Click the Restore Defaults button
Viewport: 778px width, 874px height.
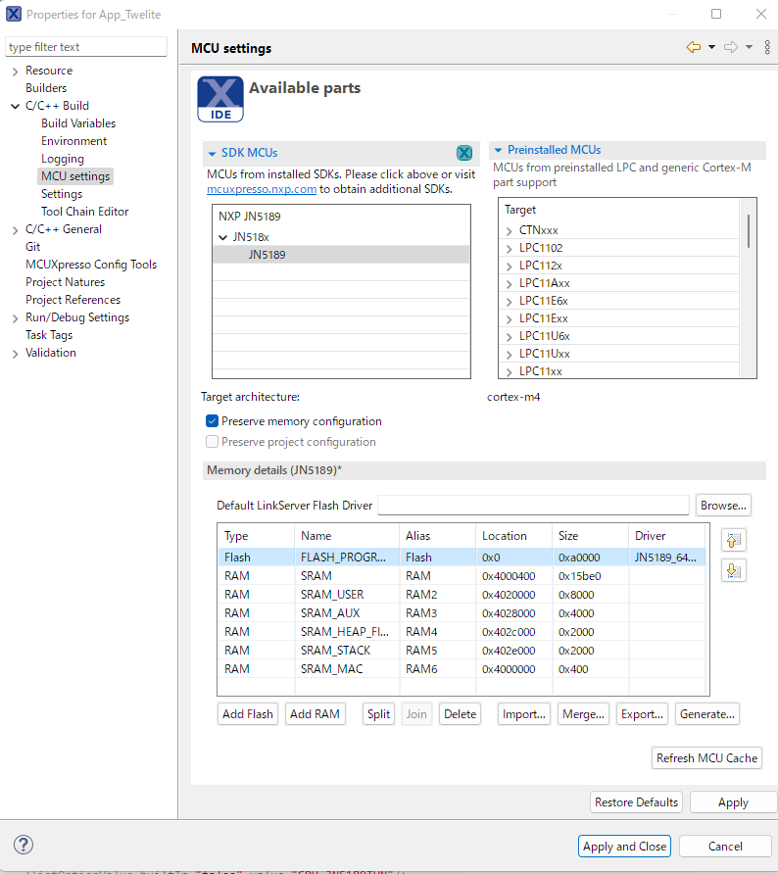(x=636, y=802)
